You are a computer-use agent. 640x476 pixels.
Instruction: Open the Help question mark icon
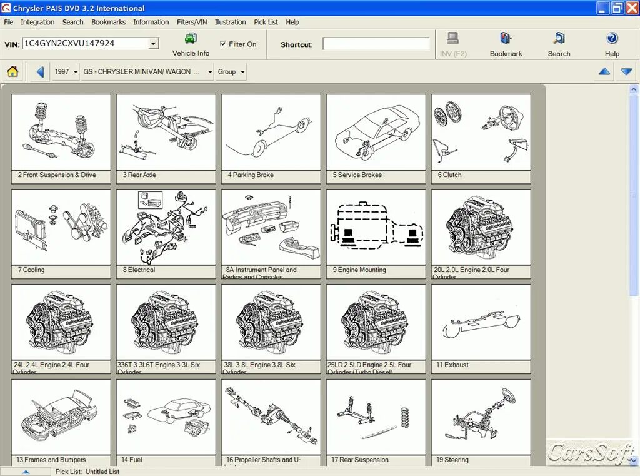pyautogui.click(x=612, y=38)
